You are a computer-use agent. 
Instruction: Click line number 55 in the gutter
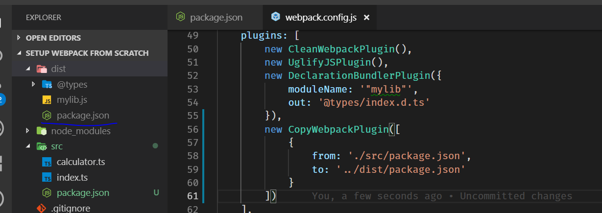coord(193,116)
